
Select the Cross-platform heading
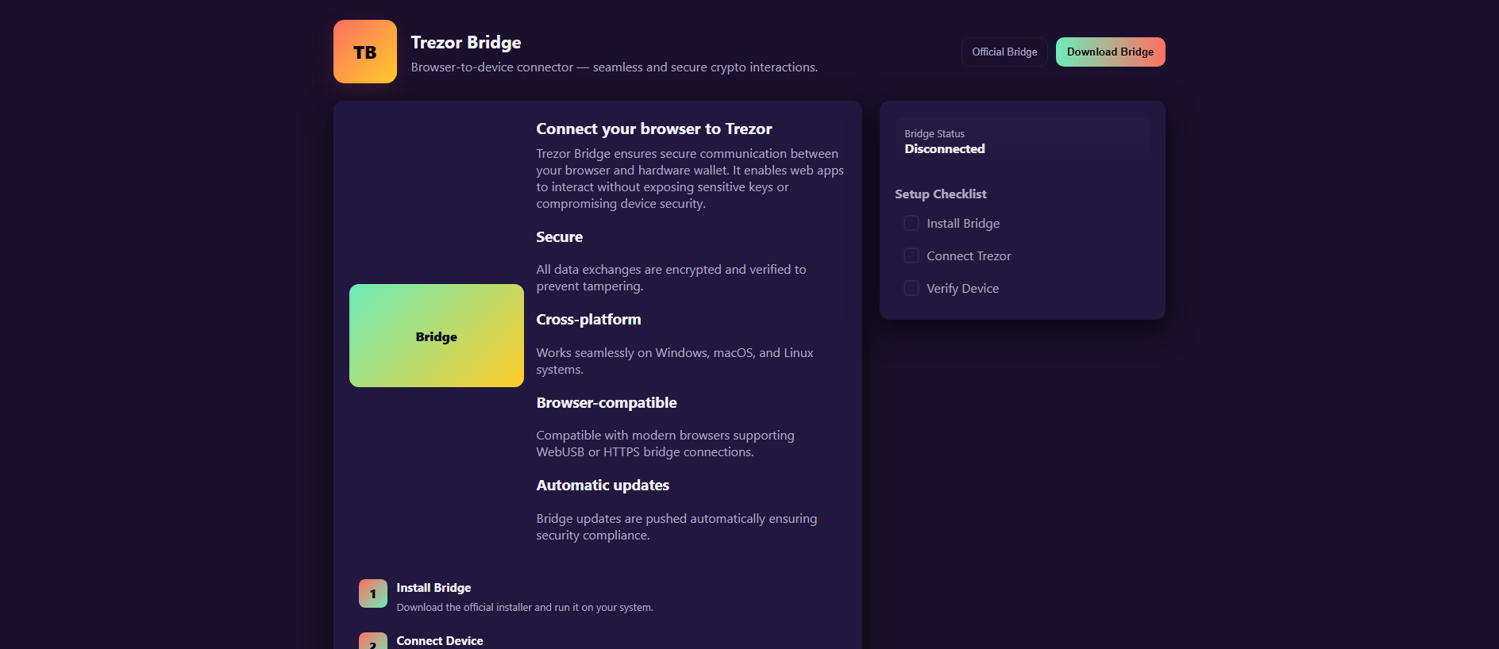[588, 319]
